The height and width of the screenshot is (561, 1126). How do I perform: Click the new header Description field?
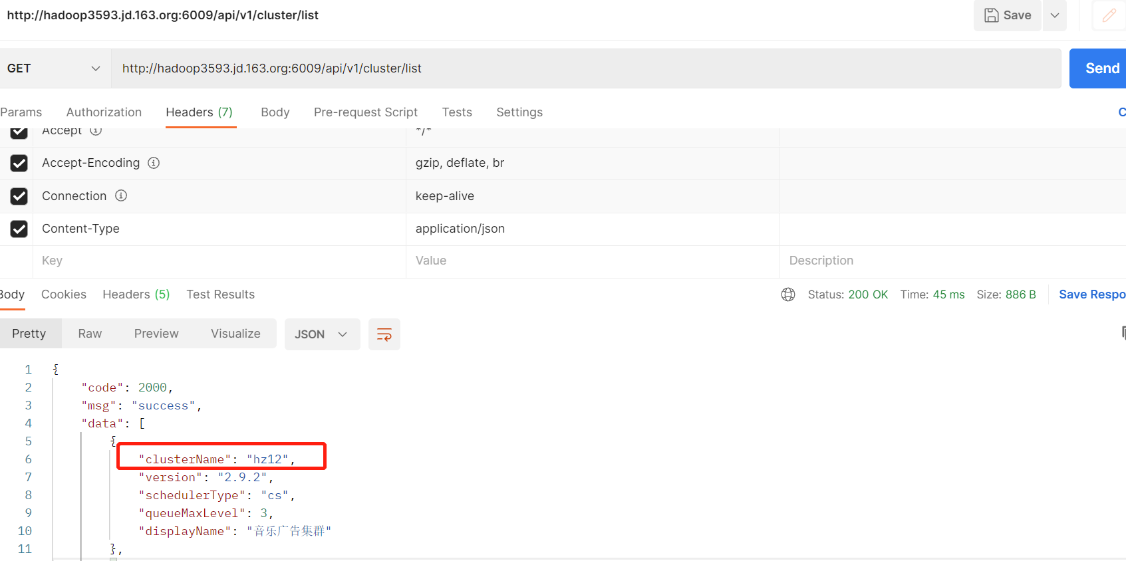[x=952, y=261]
